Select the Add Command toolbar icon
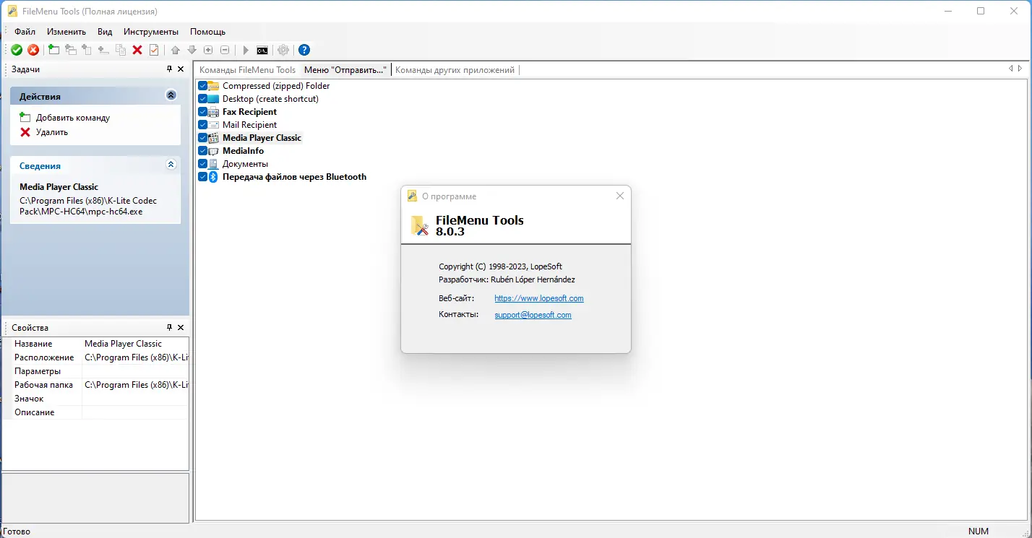Screen dimensions: 1032x538 (53, 49)
